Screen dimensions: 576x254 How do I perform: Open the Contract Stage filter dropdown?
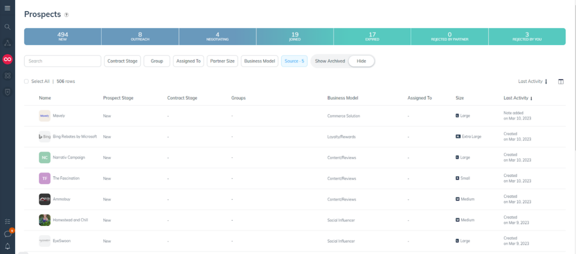[122, 61]
